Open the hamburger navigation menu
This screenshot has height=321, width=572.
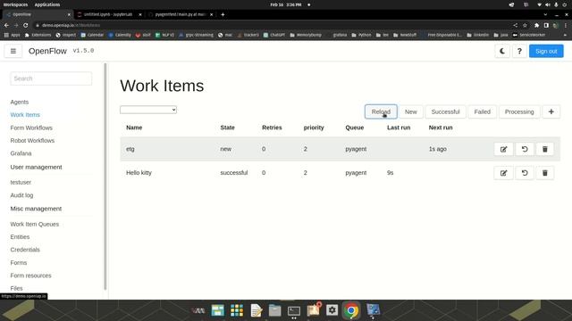pos(13,51)
